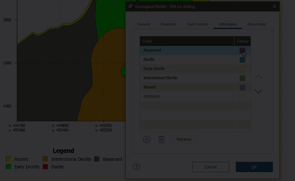
Task: Pick the Early Diorite colour swatch
Action: coord(242,69)
